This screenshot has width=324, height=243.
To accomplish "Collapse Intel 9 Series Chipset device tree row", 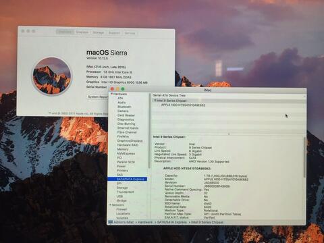I will coord(155,101).
